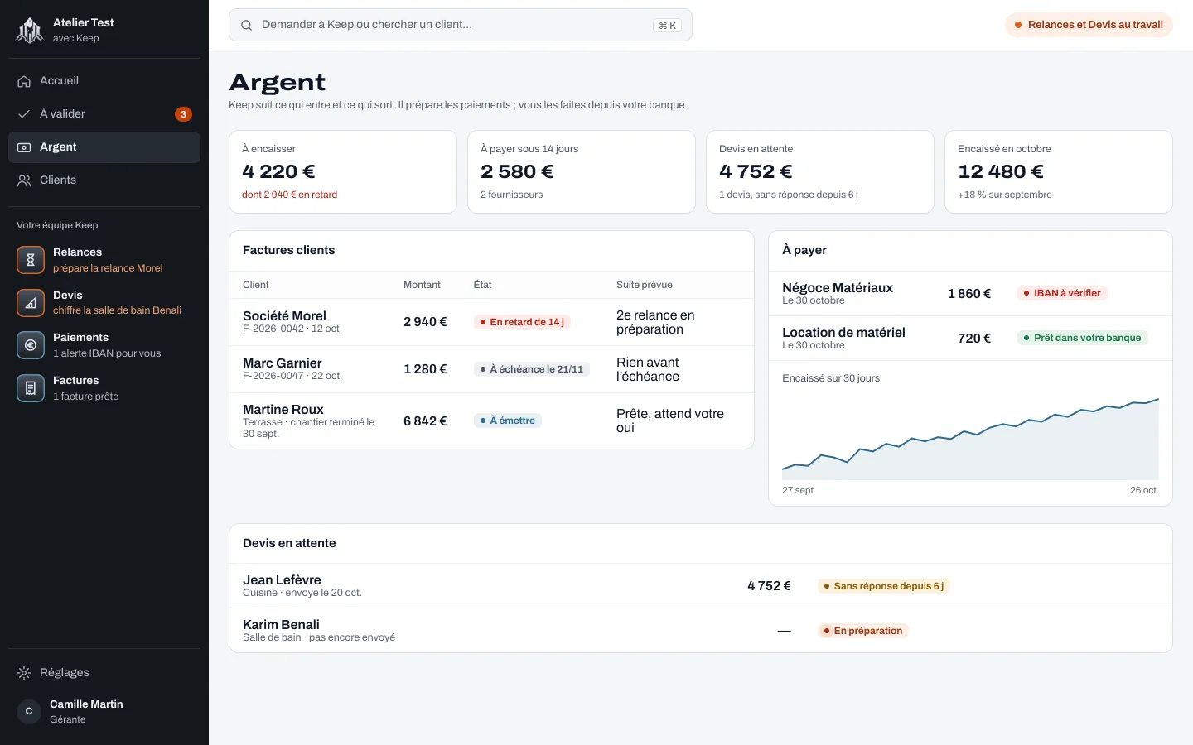Click the 'À émettre' status badge

tap(508, 421)
